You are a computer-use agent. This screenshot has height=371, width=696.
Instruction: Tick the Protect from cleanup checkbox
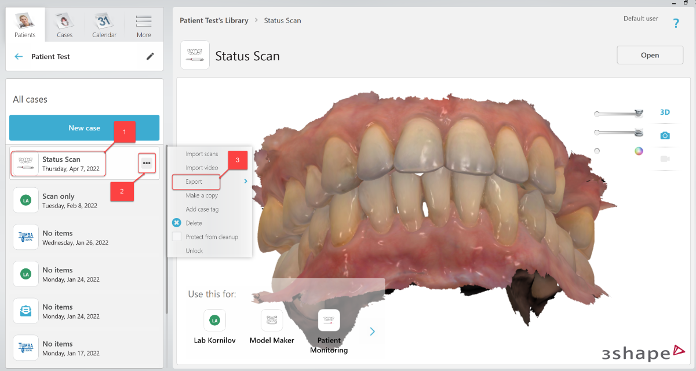pos(177,237)
